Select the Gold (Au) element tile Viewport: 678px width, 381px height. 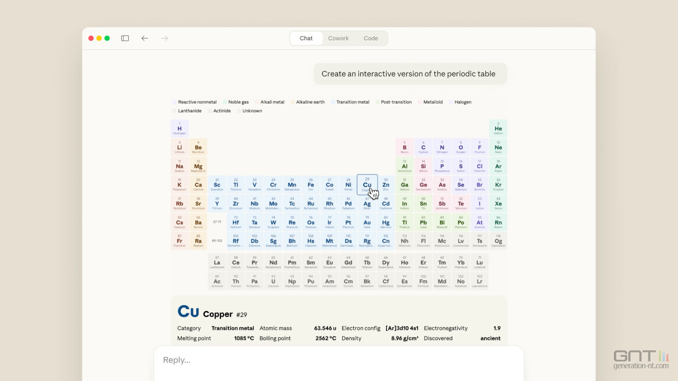pos(367,222)
